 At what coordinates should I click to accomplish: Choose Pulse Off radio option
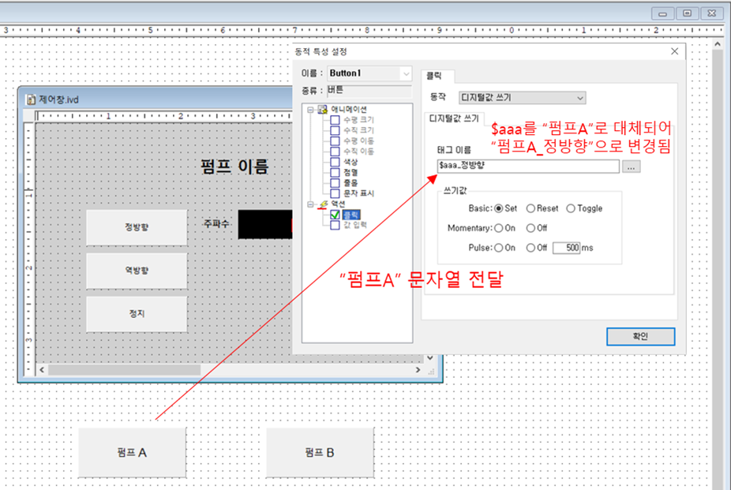tap(530, 248)
